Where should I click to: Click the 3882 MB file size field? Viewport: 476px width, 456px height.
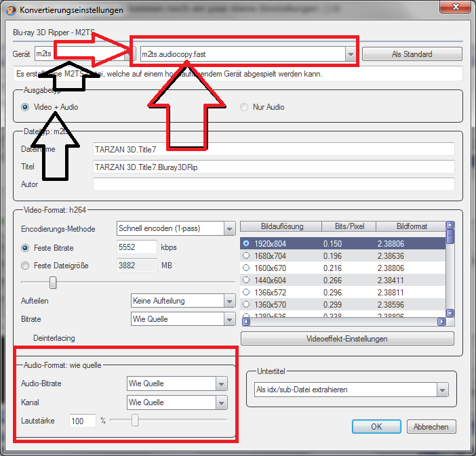pyautogui.click(x=136, y=266)
